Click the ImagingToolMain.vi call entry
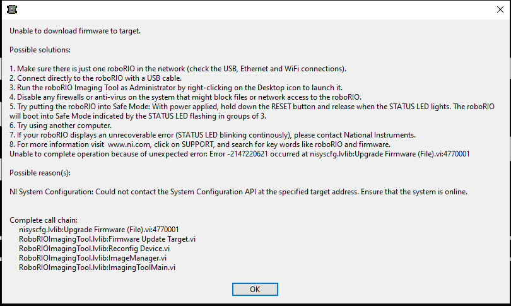Screen dimensions: 511x306 pyautogui.click(x=97, y=268)
